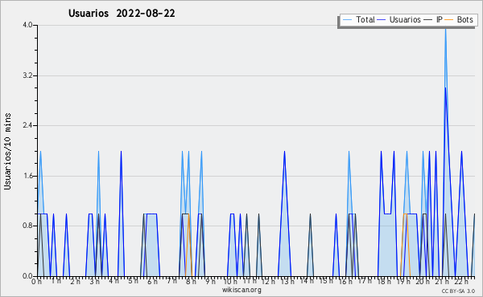This screenshot has height=297, width=483.
Task: Click the 8 h x-axis label
Action: pyautogui.click(x=191, y=281)
